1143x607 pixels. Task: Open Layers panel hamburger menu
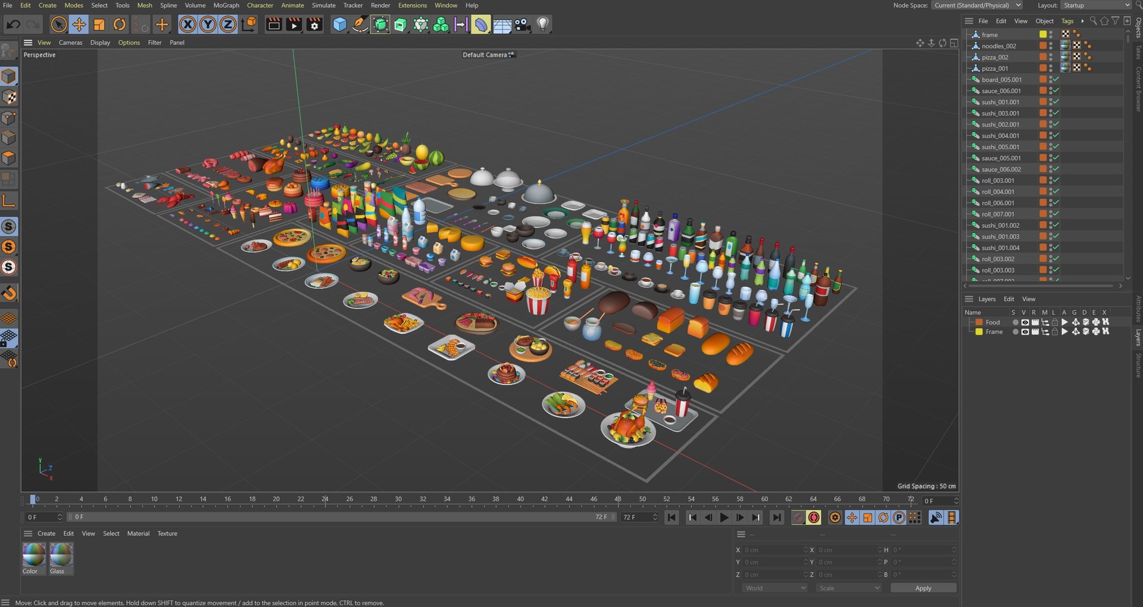tap(969, 299)
